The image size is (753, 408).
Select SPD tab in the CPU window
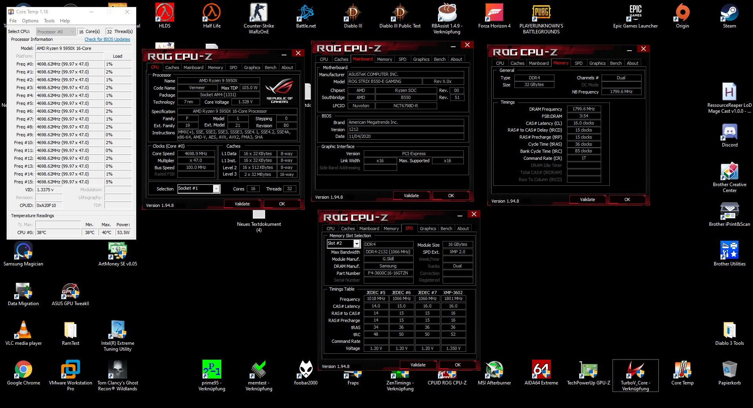[x=233, y=68]
